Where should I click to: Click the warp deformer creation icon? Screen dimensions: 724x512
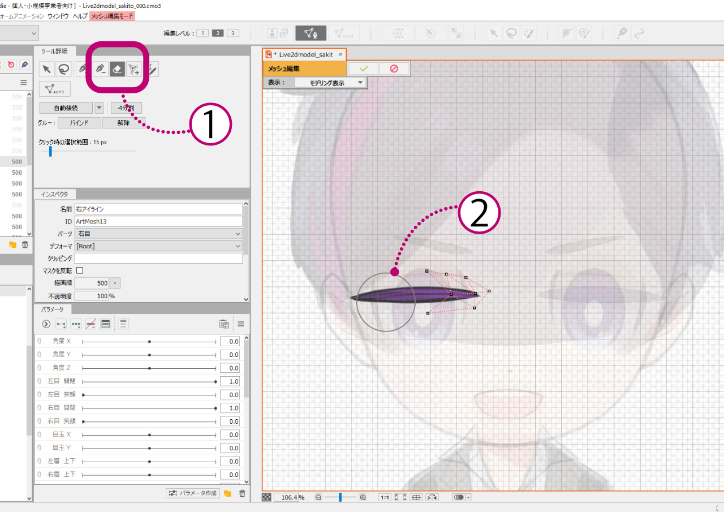tap(398, 33)
